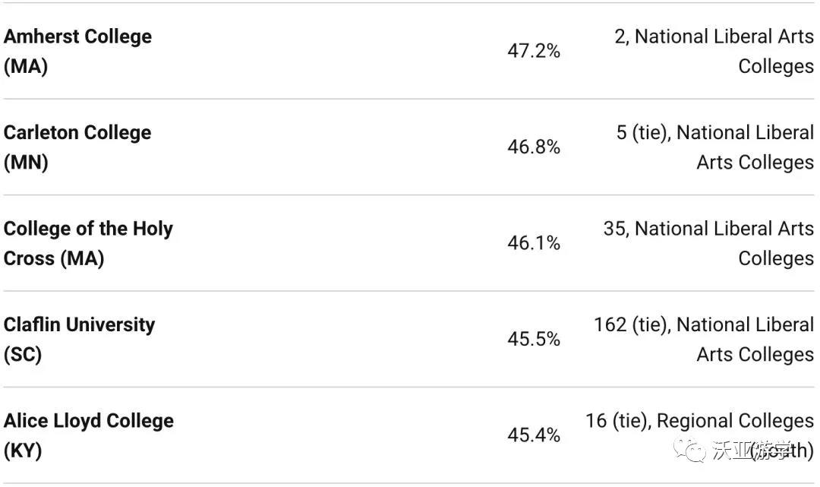Open Alice Lloyd College (KY) entry
The height and width of the screenshot is (487, 820).
point(88,436)
